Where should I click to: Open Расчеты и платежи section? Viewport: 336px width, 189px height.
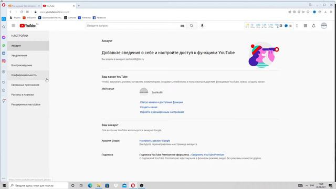28,94
